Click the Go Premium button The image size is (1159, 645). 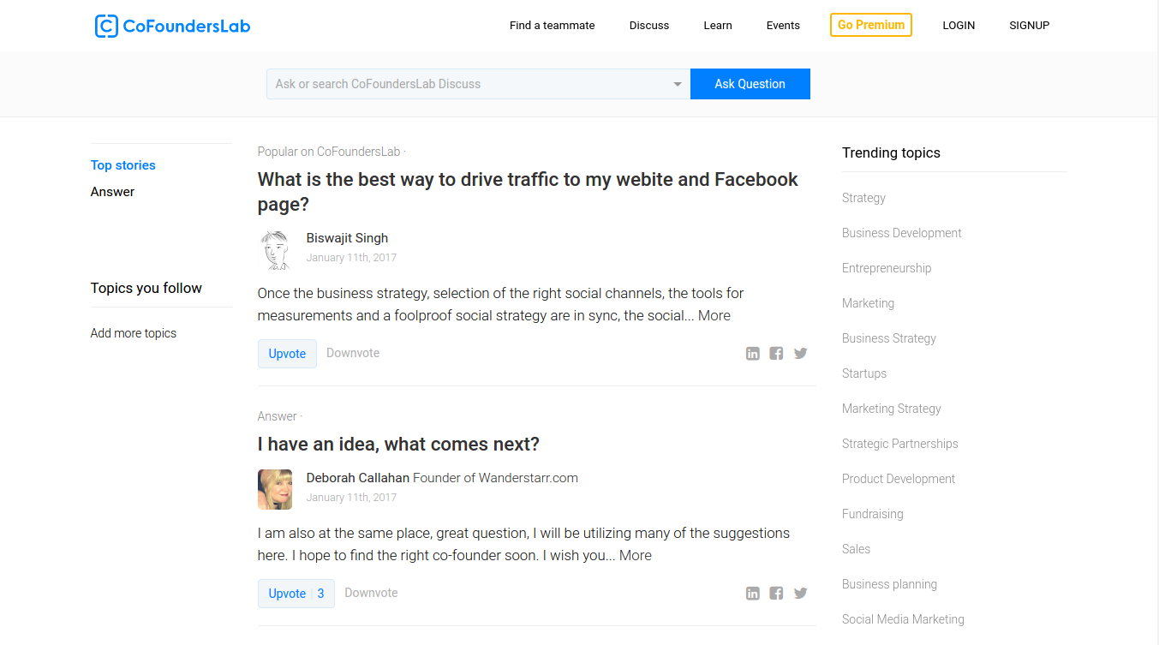[870, 25]
